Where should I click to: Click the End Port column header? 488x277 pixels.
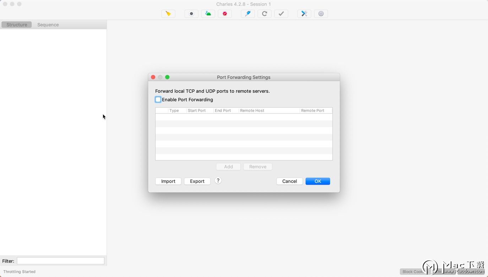pyautogui.click(x=226, y=110)
